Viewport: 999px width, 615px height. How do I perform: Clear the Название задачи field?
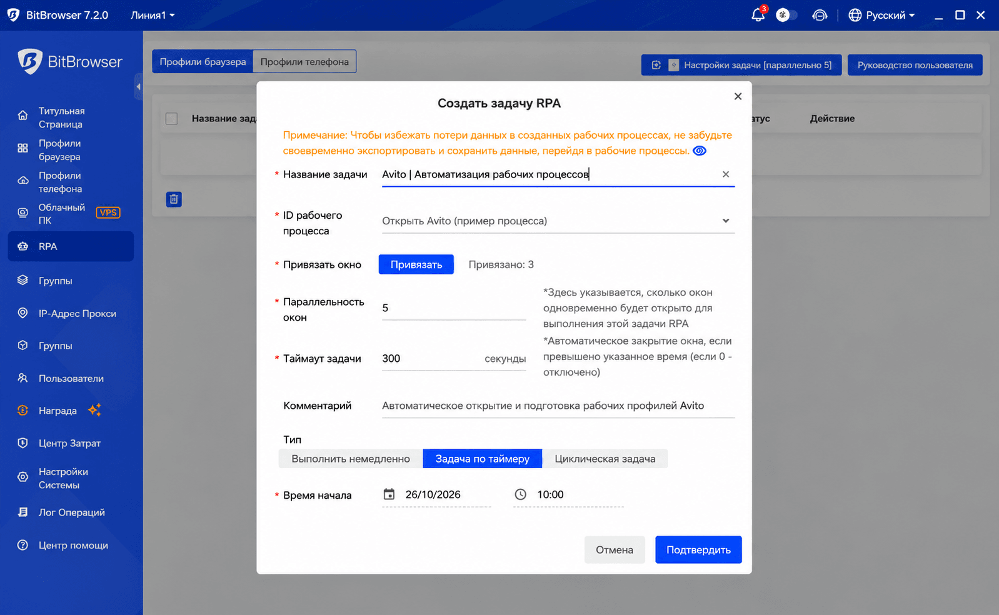point(726,174)
